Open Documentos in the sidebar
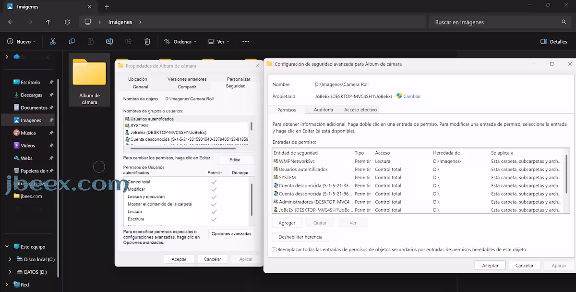Screen dimensions: 576x292 point(34,108)
